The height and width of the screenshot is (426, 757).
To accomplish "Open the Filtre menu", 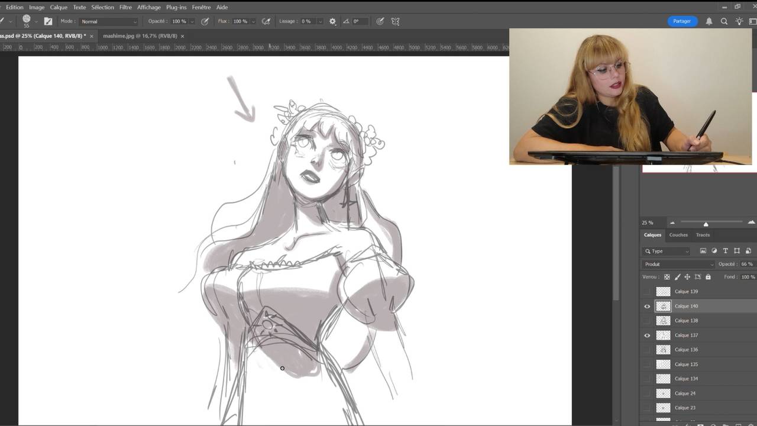I will (x=125, y=7).
